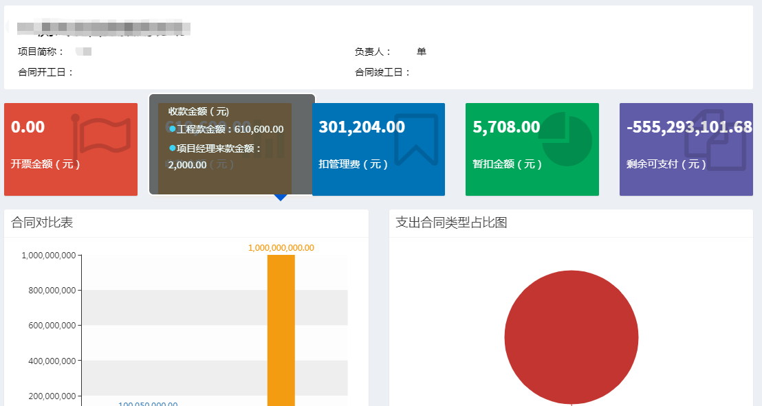The height and width of the screenshot is (406, 762).
Task: Click the pie chart icon on the green card
Action: pyautogui.click(x=566, y=139)
